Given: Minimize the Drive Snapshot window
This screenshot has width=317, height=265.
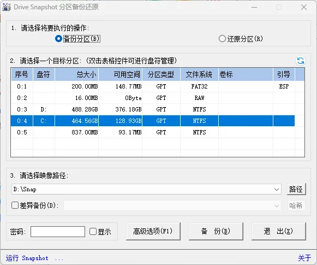Looking at the screenshot, I should 254,7.
